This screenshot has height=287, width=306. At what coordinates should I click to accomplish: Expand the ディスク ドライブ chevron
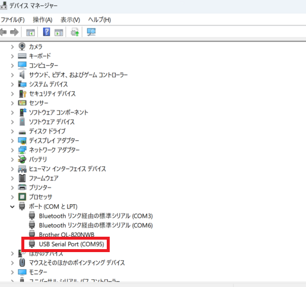click(x=12, y=131)
